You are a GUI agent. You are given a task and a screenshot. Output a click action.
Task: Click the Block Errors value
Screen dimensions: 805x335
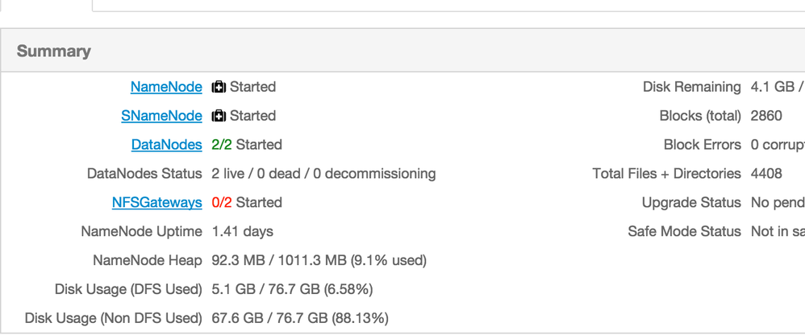pyautogui.click(x=777, y=145)
